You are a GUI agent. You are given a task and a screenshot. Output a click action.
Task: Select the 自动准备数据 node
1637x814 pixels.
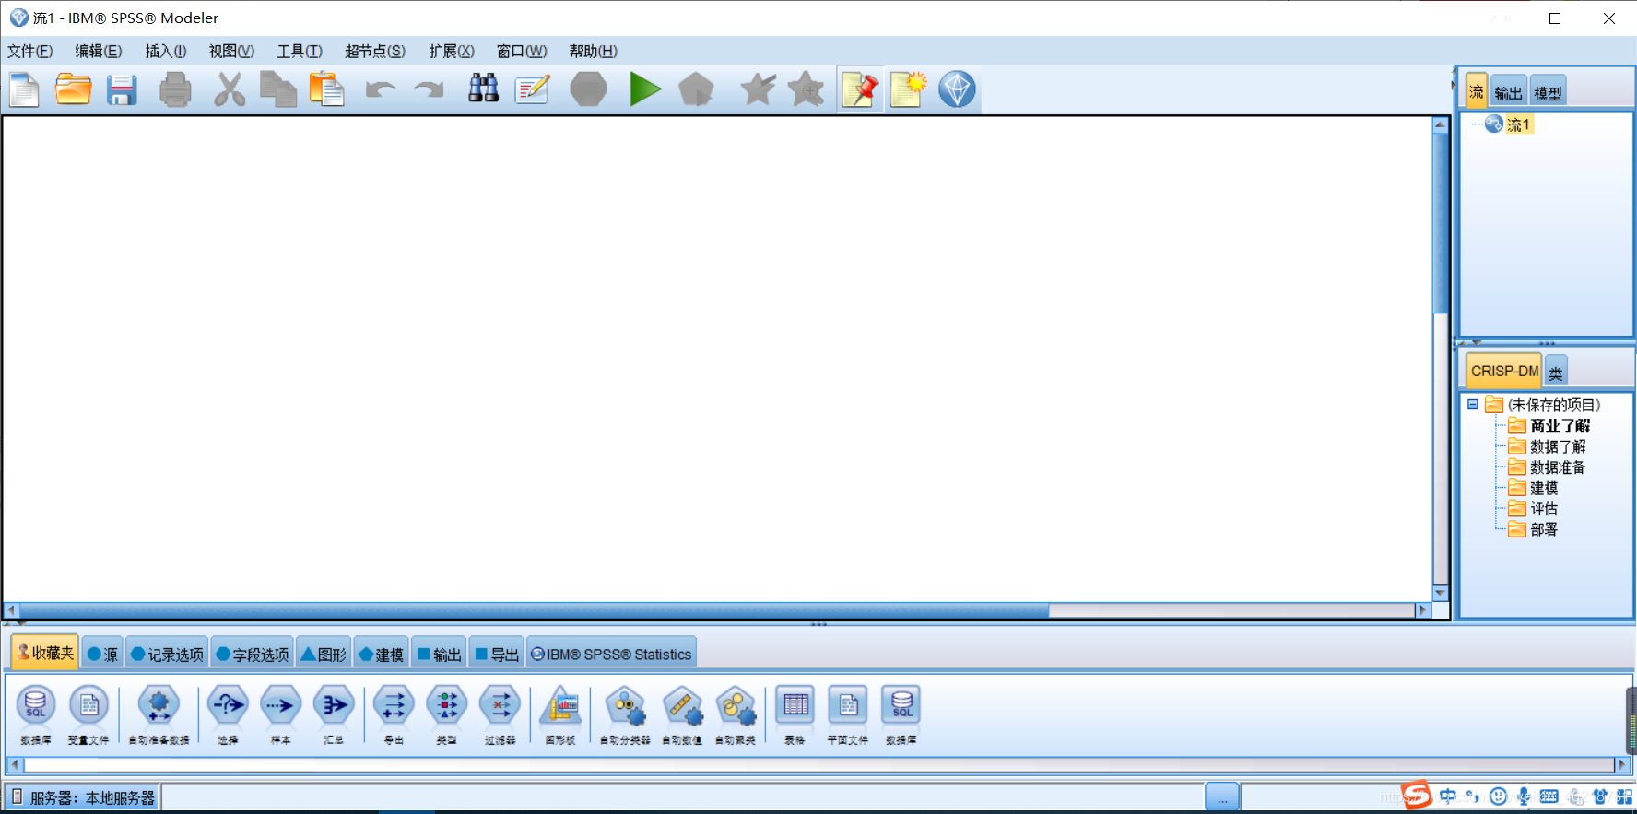point(159,714)
